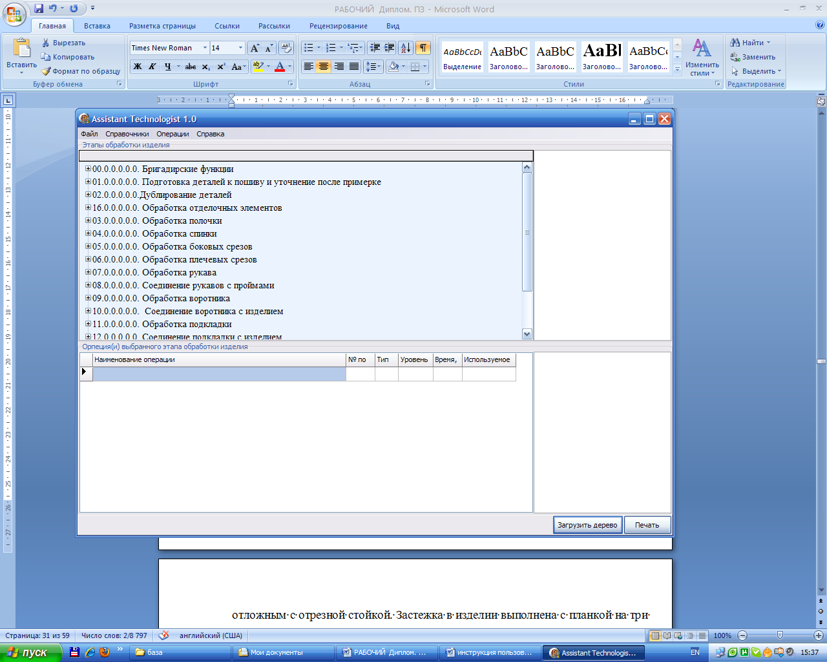Expand the 00.0.0.0.0.0. Бригадирские функции node
The image size is (827, 662).
click(x=88, y=169)
